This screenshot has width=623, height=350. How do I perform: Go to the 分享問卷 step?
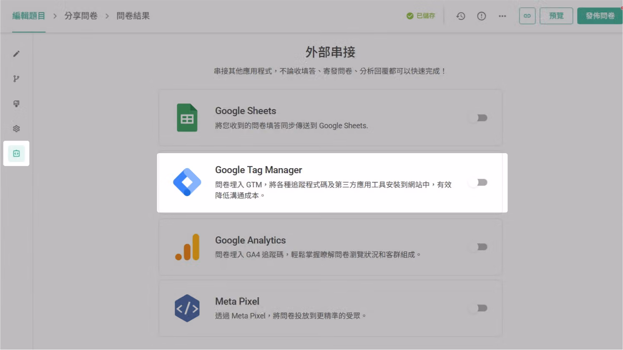click(x=81, y=16)
